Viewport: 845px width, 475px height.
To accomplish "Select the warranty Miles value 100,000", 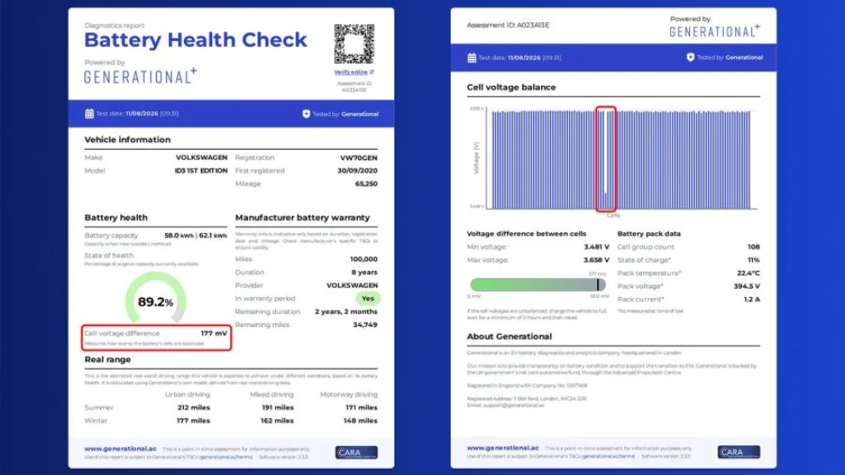I will point(364,259).
